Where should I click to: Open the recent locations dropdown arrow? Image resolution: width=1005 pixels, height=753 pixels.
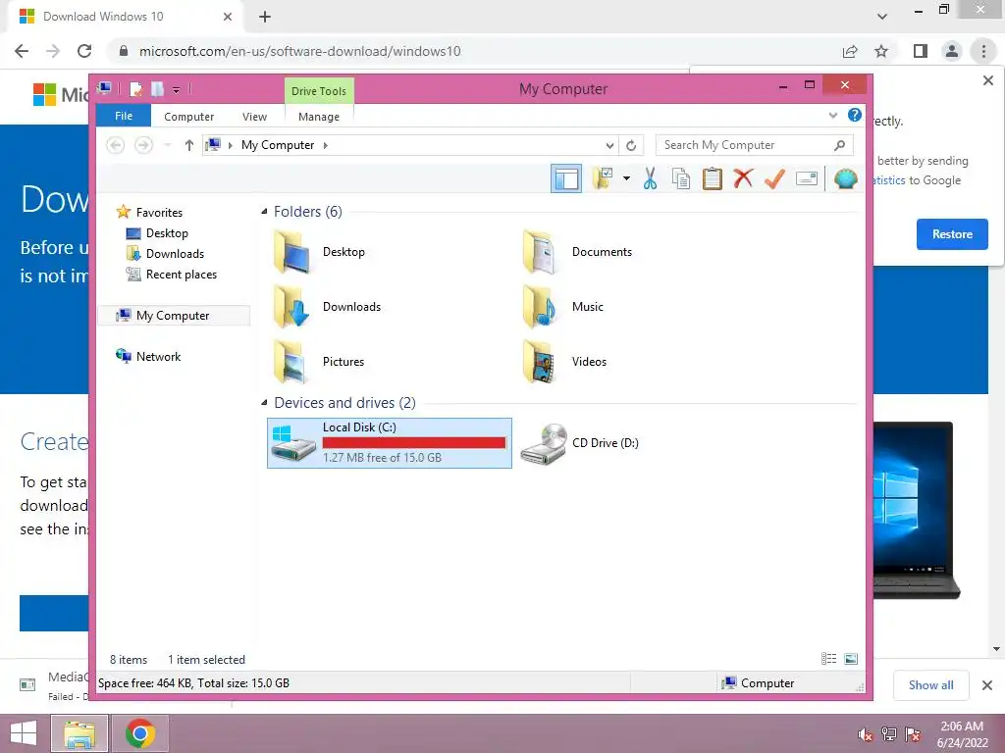click(167, 145)
